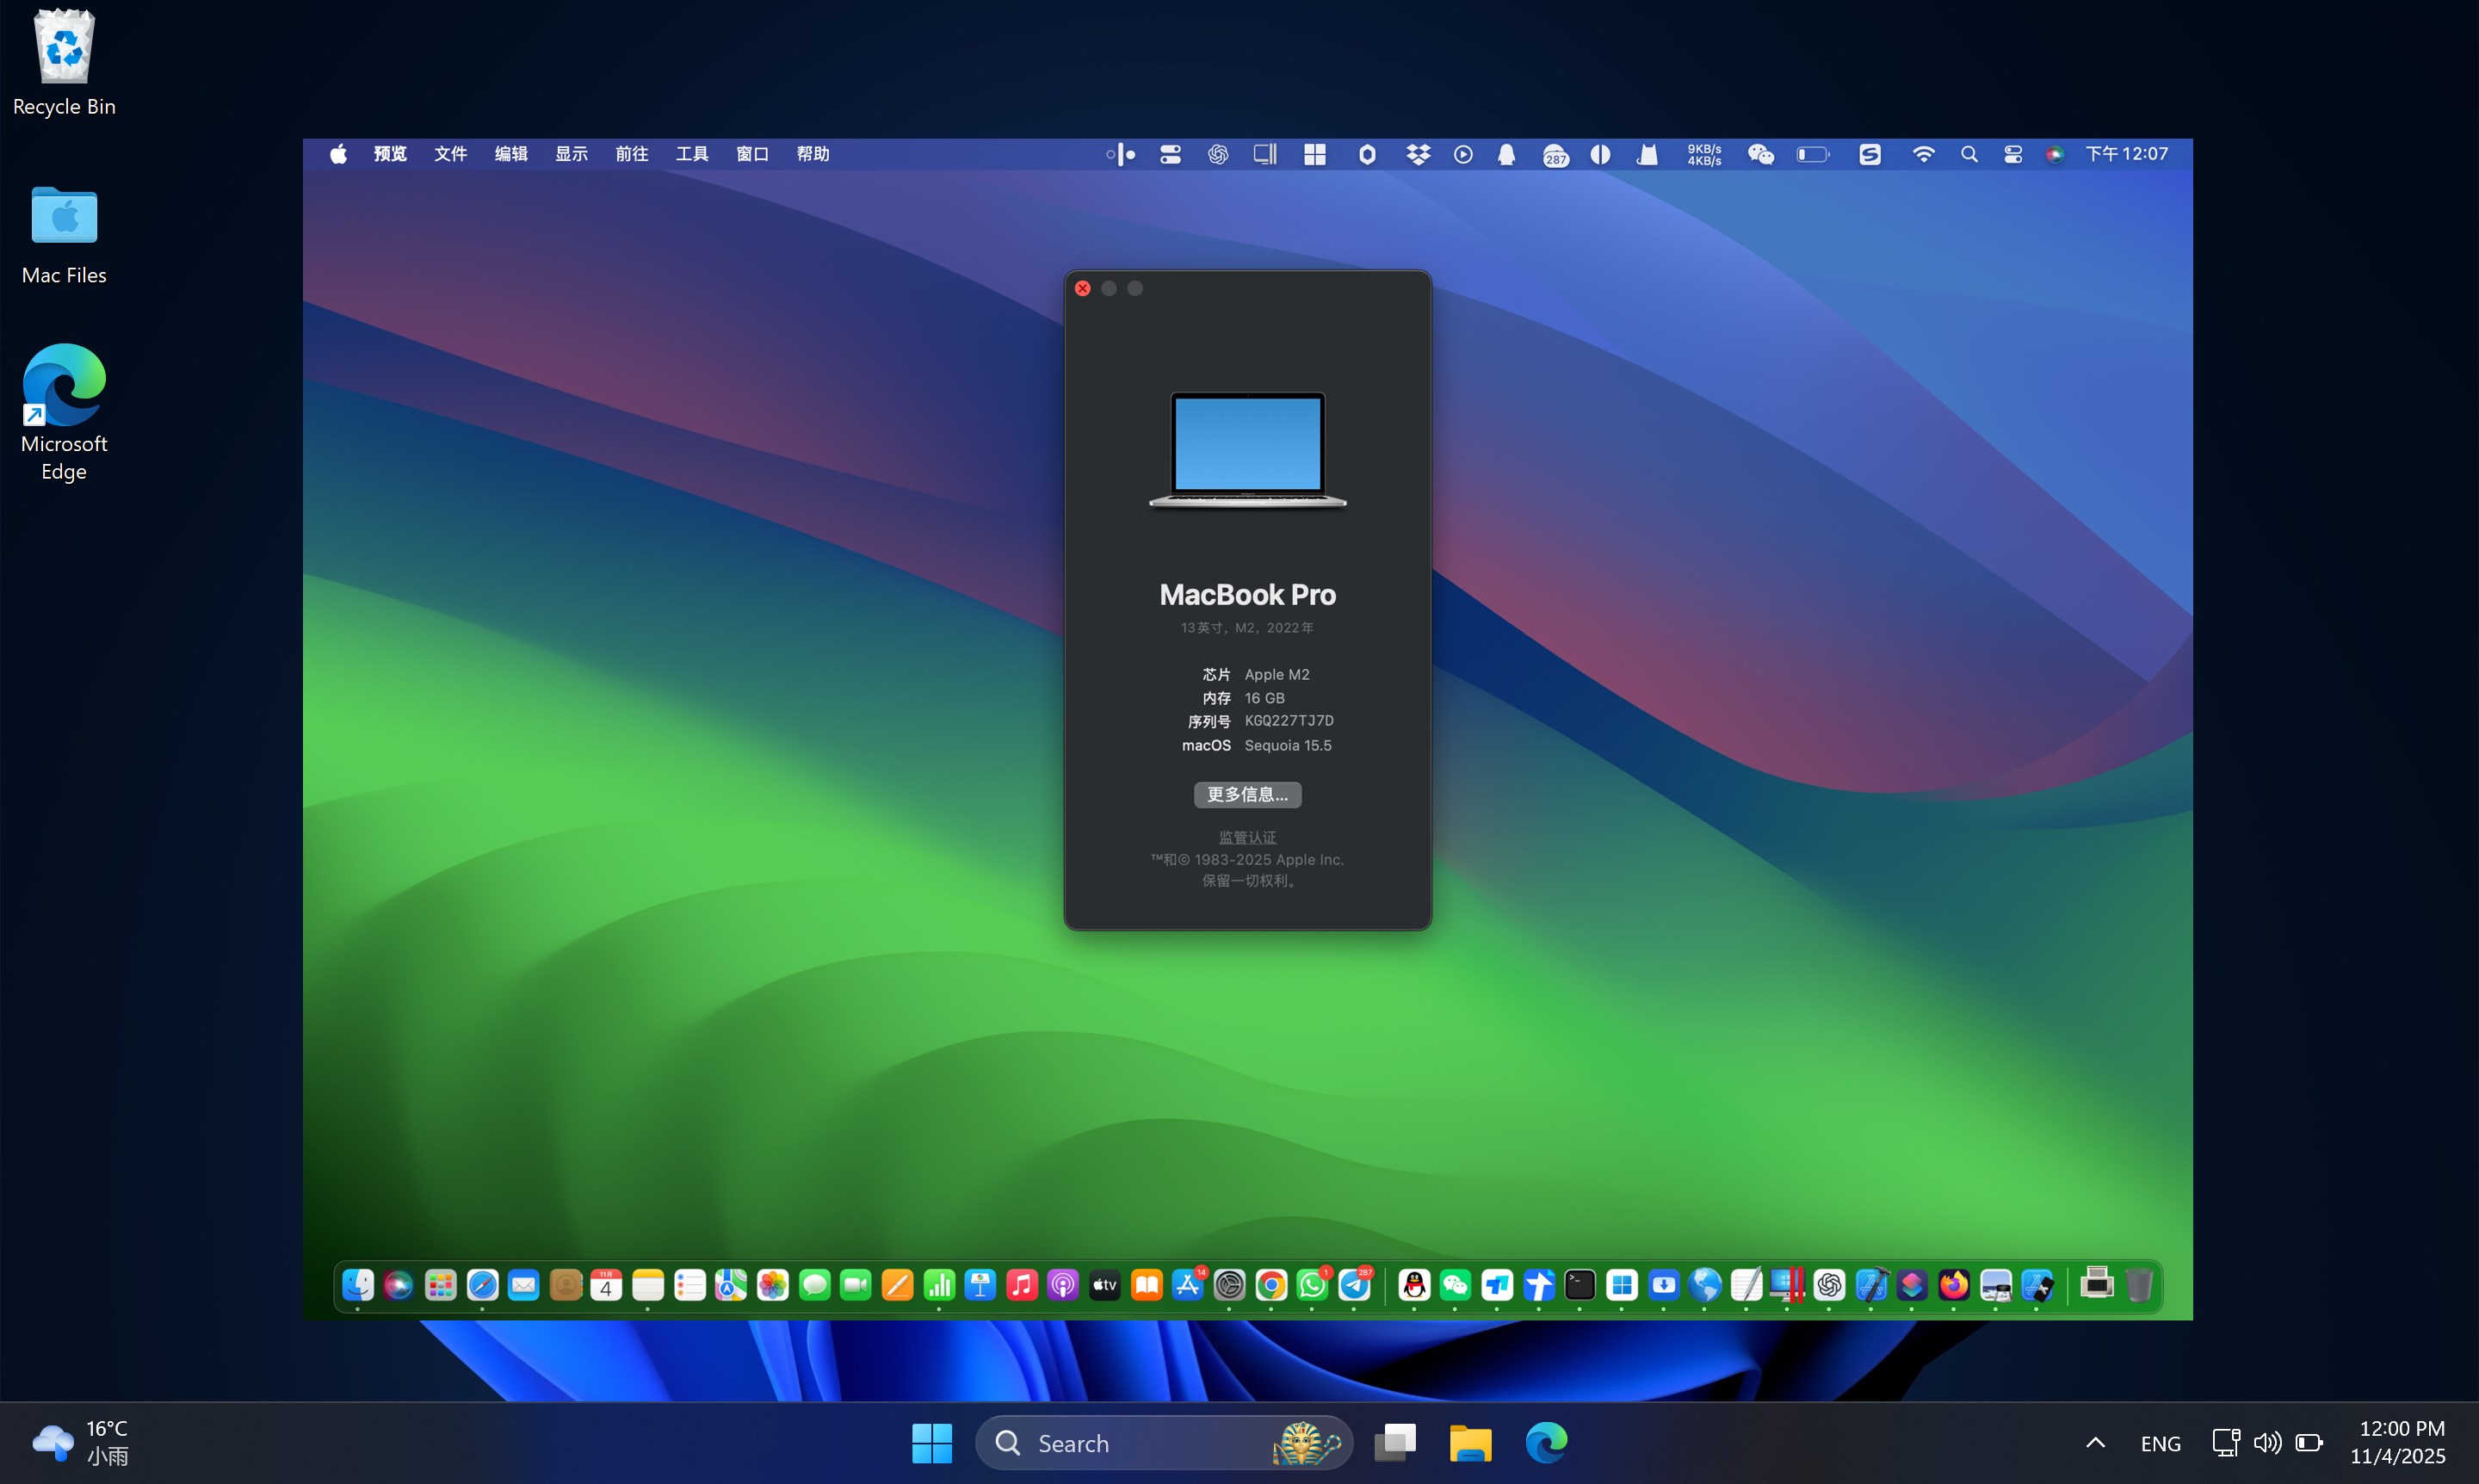Click WeChat icon in Mac menu bar
Screen dimensions: 2479x1484
(1761, 154)
